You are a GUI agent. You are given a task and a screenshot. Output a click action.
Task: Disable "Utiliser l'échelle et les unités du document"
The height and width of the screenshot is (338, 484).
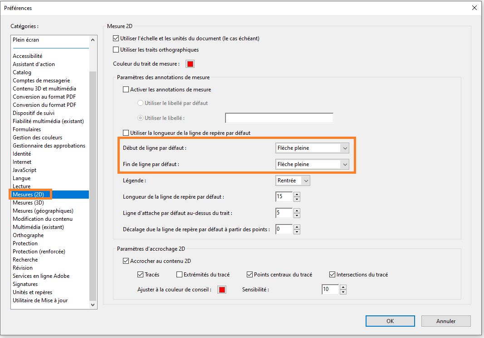pyautogui.click(x=116, y=38)
